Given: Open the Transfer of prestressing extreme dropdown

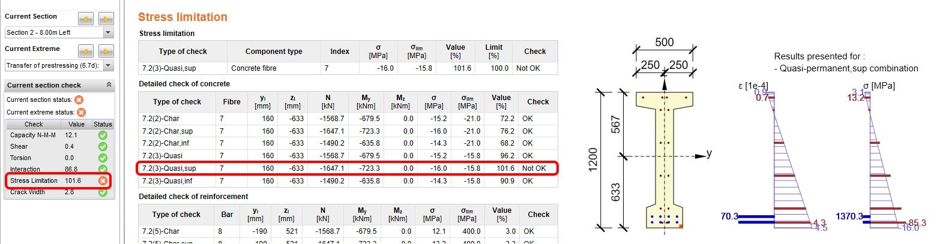Looking at the screenshot, I should pos(59,65).
